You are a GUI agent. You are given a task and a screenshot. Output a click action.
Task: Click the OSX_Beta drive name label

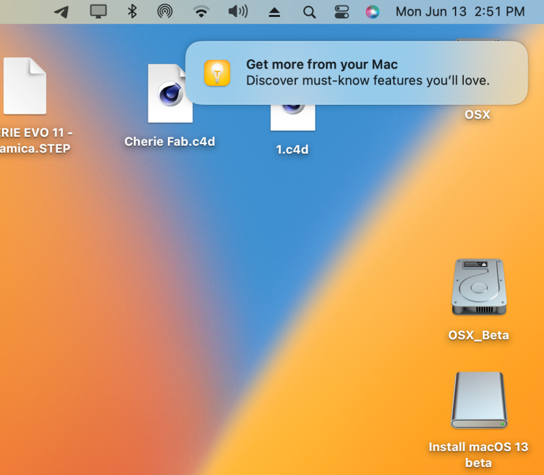click(x=479, y=335)
